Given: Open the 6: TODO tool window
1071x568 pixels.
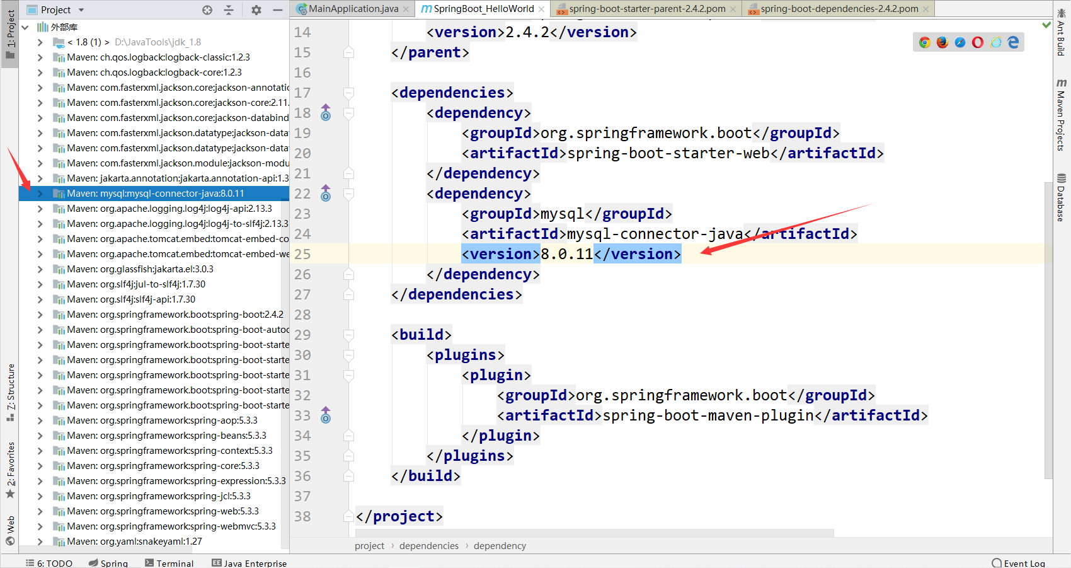Looking at the screenshot, I should tap(49, 563).
